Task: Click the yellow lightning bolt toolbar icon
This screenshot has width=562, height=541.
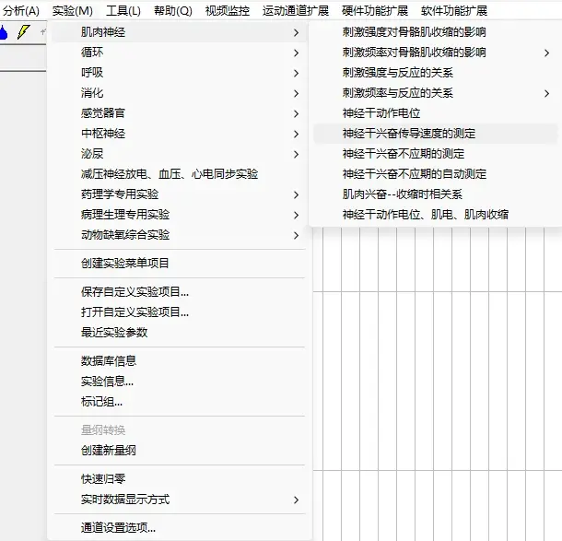Action: click(24, 32)
